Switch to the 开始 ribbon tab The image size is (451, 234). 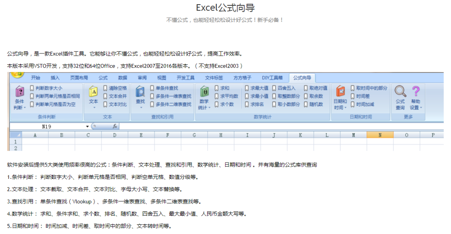[x=35, y=78]
